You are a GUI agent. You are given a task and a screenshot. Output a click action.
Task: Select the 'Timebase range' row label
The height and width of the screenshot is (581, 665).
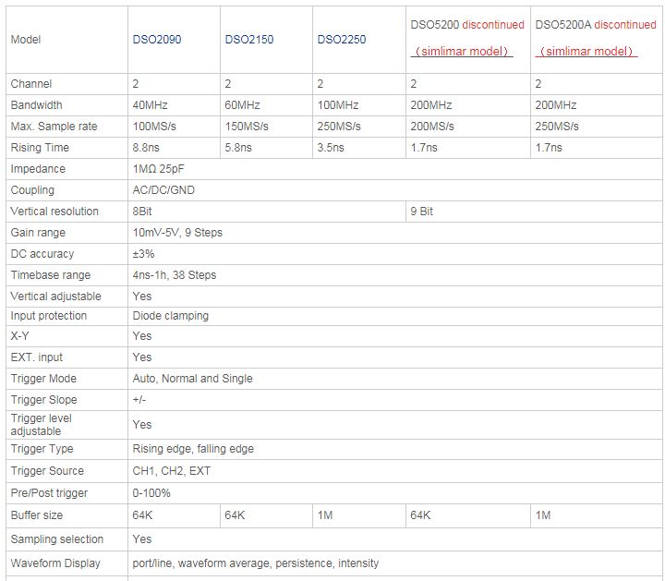pyautogui.click(x=51, y=275)
